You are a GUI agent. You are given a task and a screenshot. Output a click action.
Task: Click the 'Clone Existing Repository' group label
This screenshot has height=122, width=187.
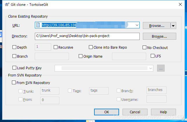[x=28, y=16]
